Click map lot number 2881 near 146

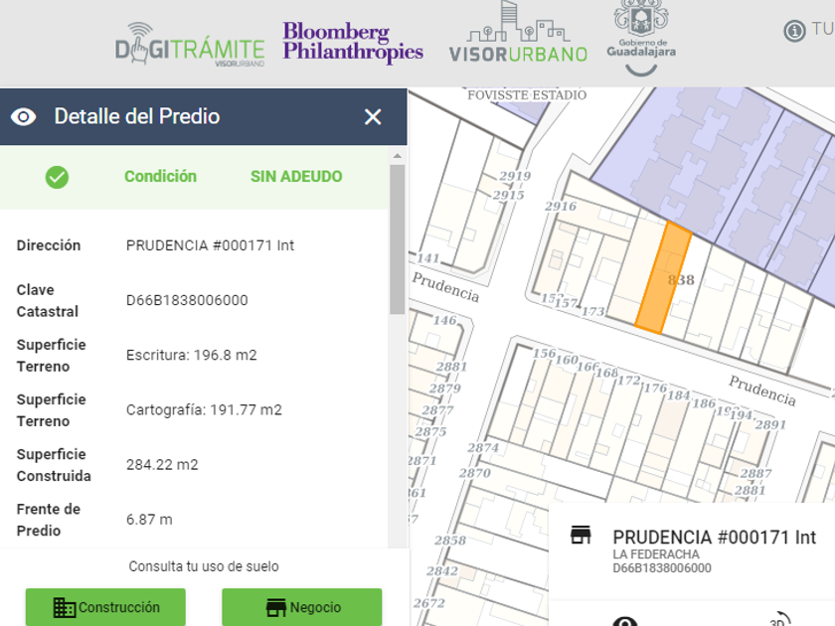tap(451, 367)
